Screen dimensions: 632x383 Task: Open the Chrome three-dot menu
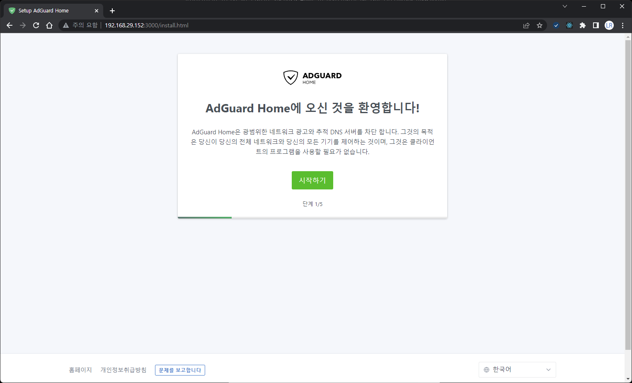click(x=622, y=25)
